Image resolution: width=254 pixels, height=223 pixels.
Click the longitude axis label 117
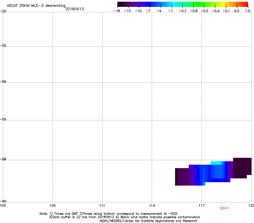click(202, 206)
